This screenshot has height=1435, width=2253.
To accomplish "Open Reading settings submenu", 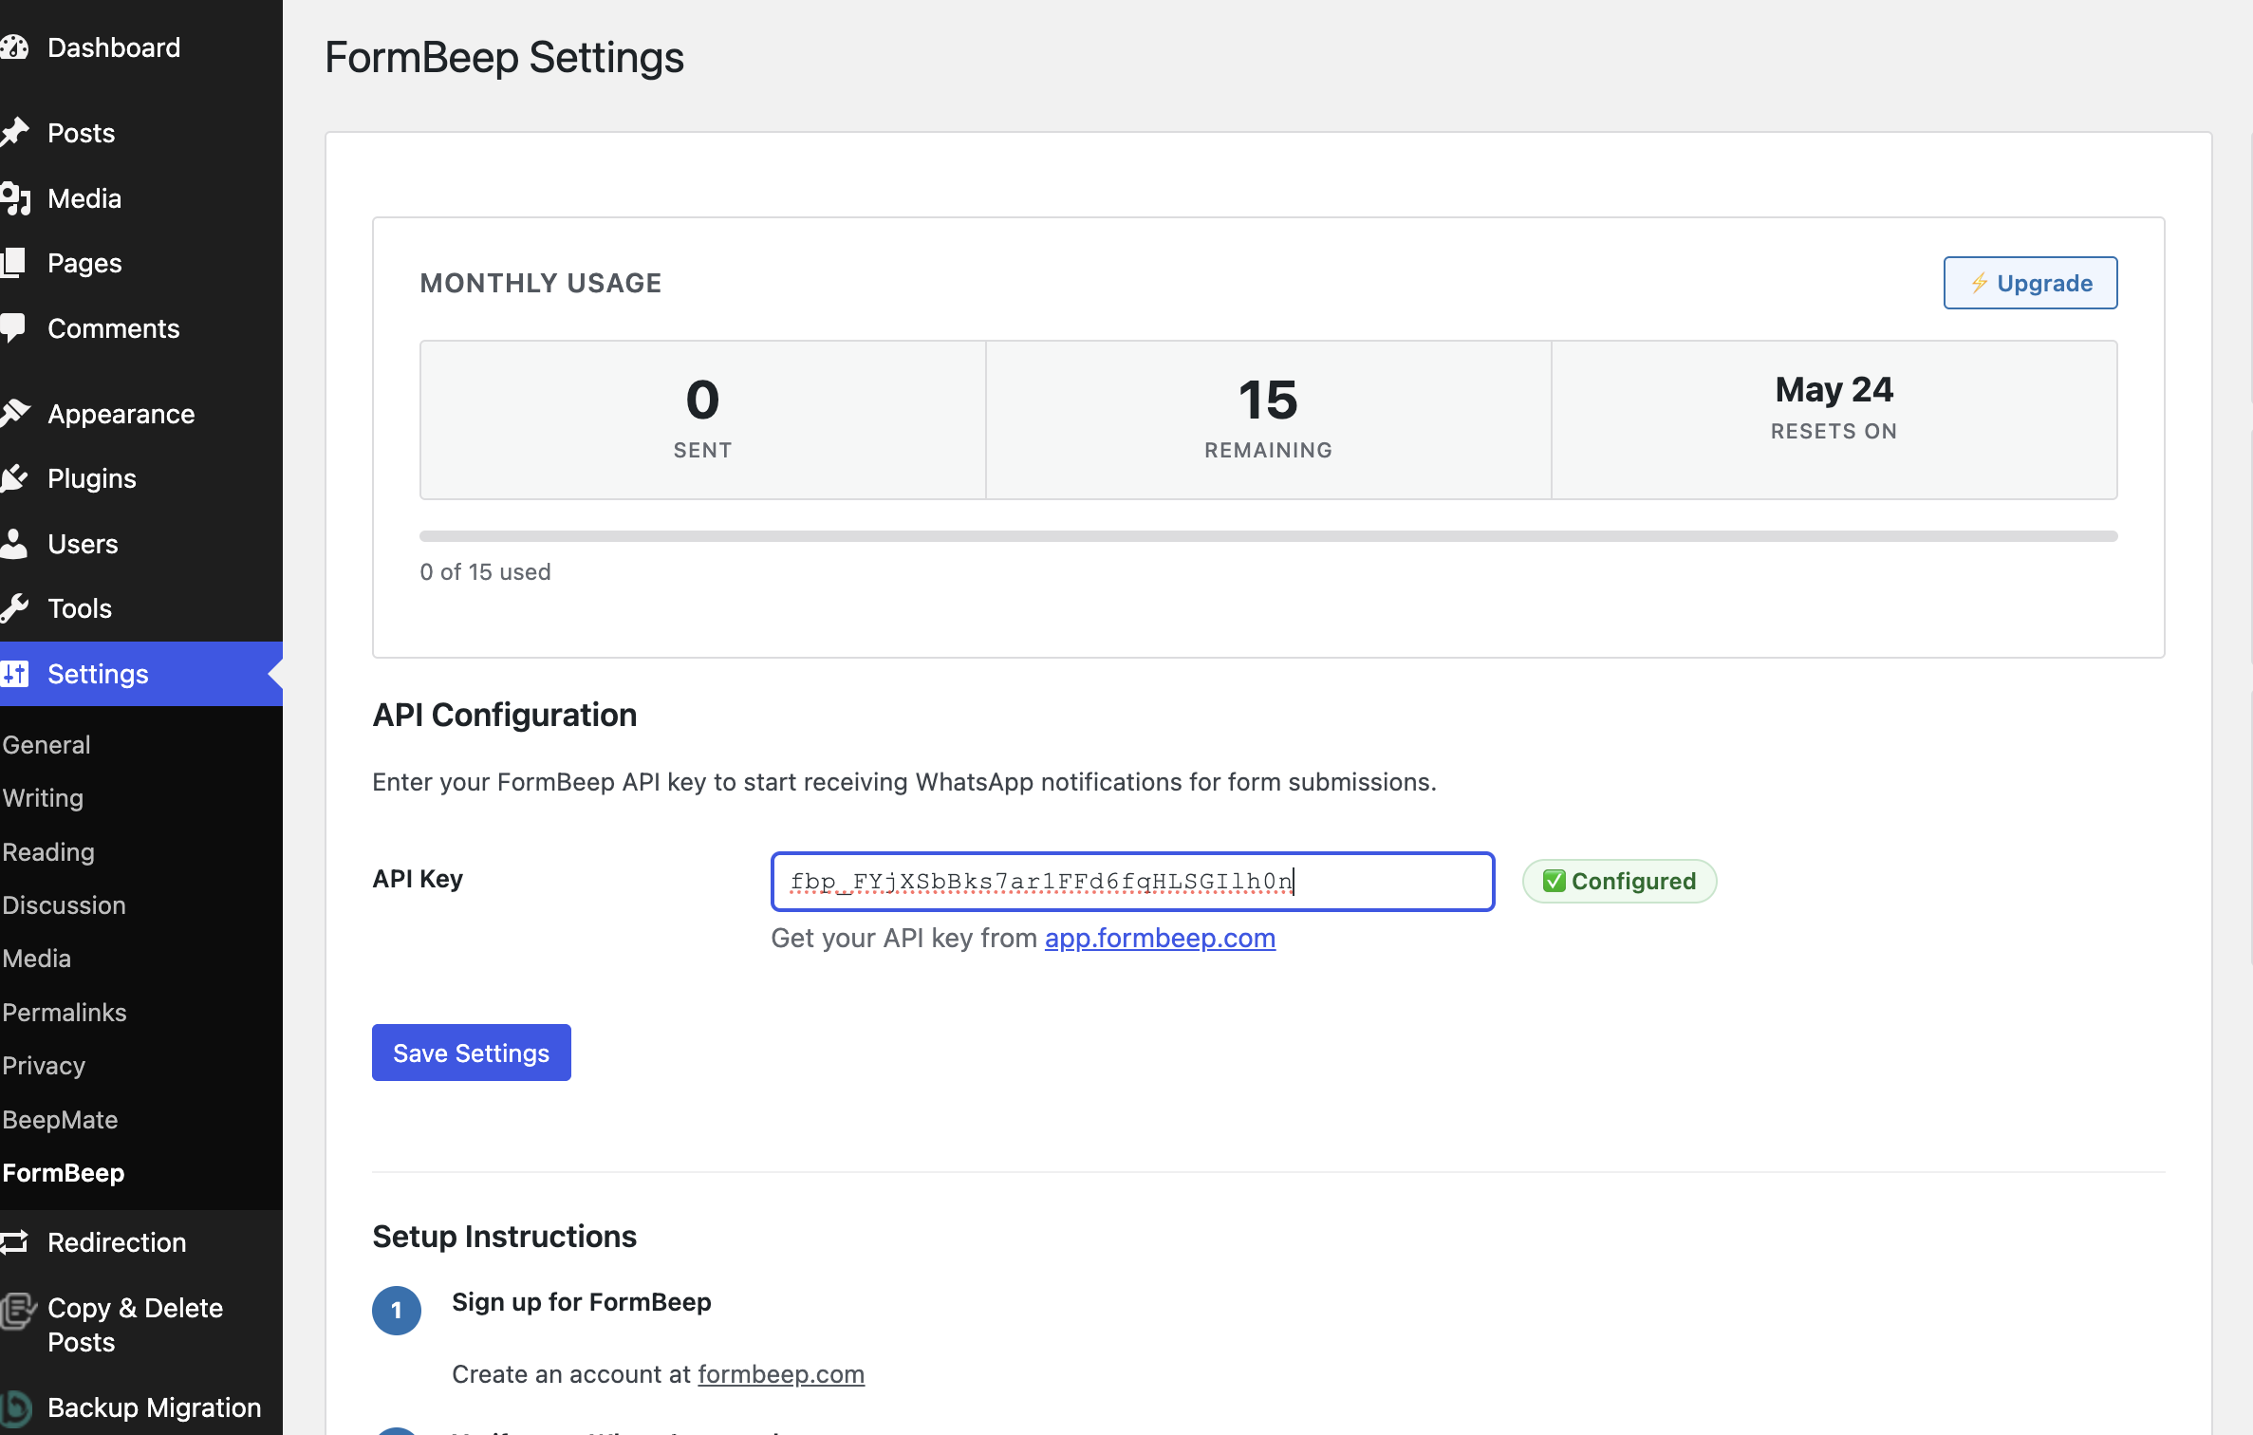I will [48, 852].
